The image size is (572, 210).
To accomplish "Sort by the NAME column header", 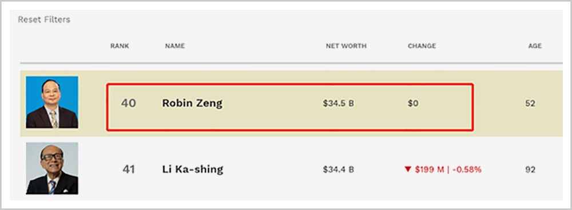I will tap(174, 46).
